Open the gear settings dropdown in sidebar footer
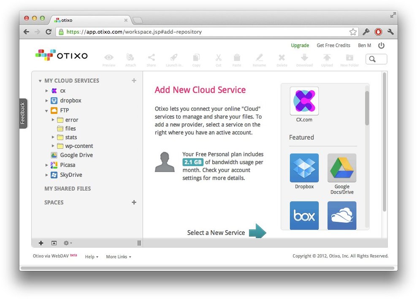Image resolution: width=417 pixels, height=299 pixels. tap(68, 243)
